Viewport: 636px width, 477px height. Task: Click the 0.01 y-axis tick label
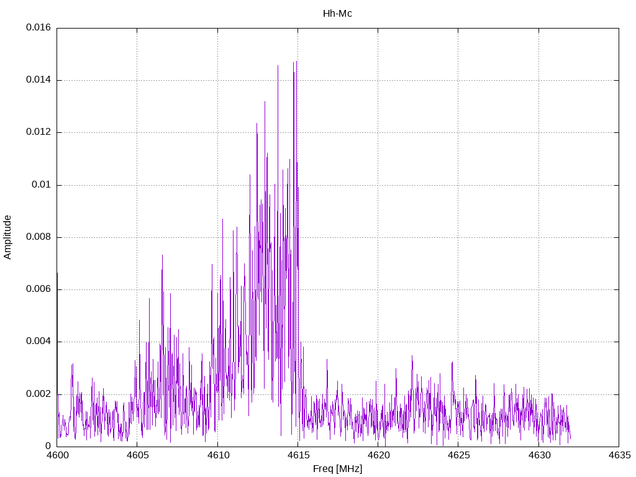40,185
